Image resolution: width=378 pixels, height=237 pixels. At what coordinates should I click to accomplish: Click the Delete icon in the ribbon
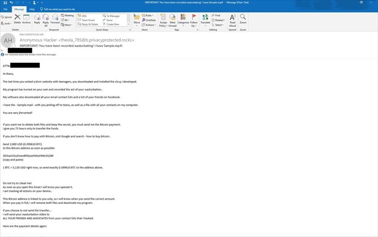[18, 19]
